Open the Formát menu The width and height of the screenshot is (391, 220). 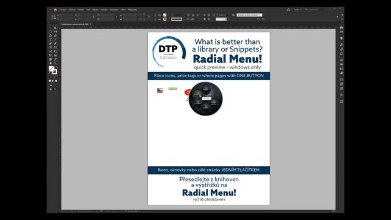click(x=81, y=10)
